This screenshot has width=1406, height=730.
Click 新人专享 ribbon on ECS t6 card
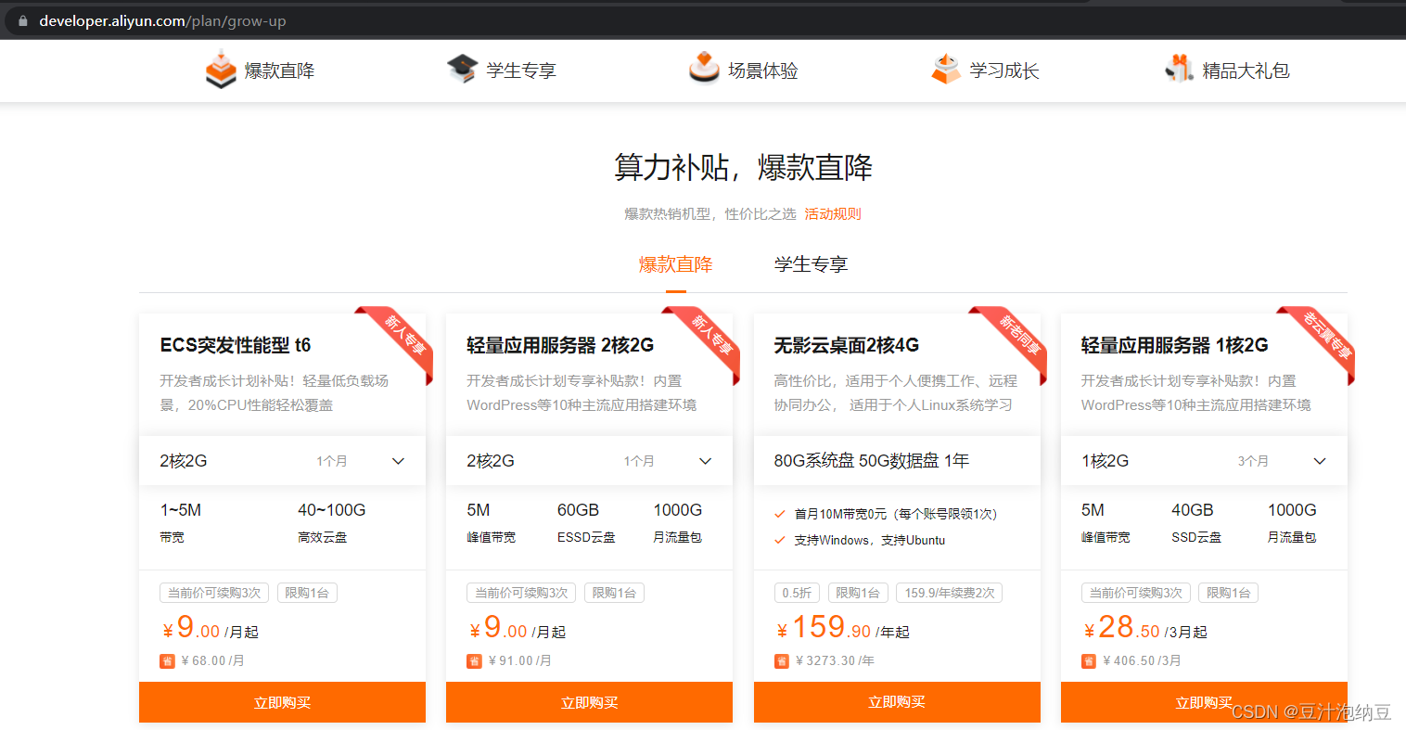(x=399, y=341)
